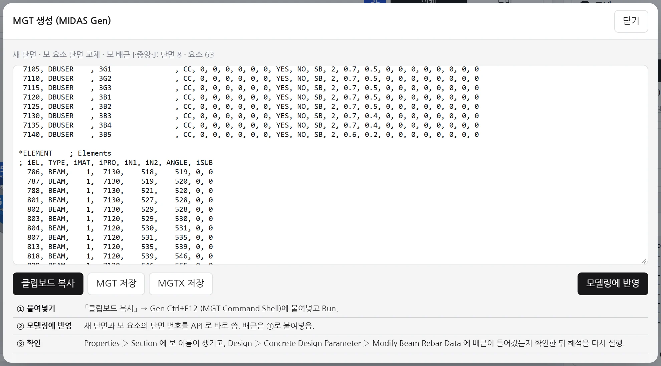
Task: Click the textarea resize handle corner
Action: click(644, 261)
